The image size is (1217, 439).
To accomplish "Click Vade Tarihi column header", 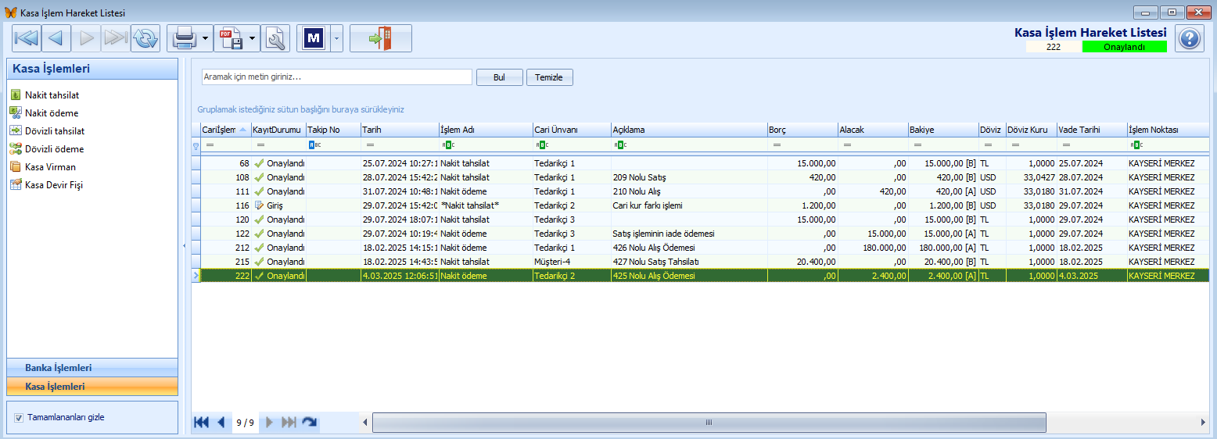I will (x=1091, y=130).
